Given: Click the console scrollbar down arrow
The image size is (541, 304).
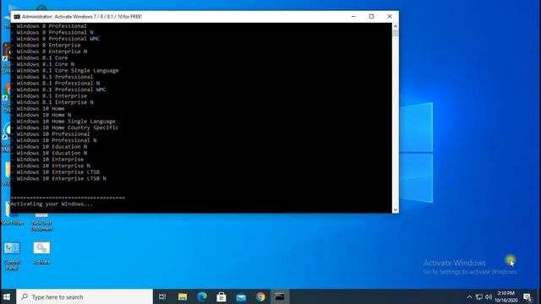Looking at the screenshot, I should pyautogui.click(x=396, y=209).
